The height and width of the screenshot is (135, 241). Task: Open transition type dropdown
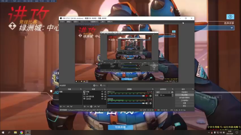(x=163, y=92)
